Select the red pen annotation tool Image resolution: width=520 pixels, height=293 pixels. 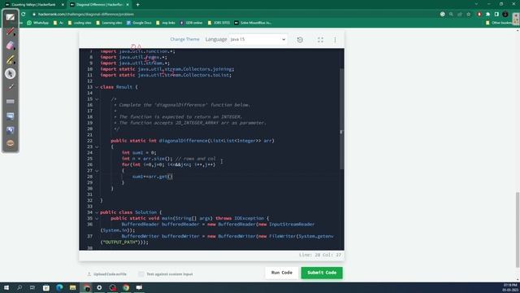pyautogui.click(x=11, y=32)
